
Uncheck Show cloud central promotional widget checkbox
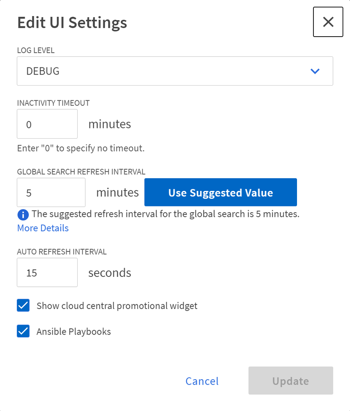click(23, 306)
